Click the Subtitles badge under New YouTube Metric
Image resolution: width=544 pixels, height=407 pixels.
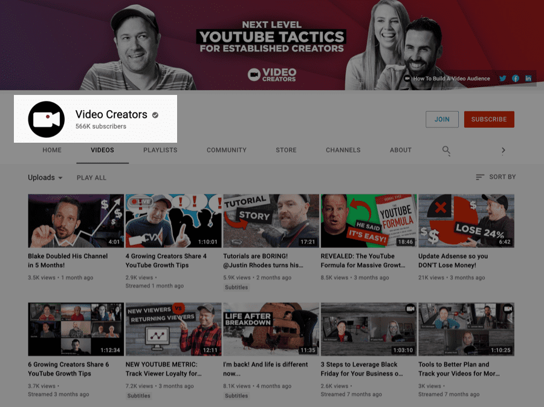pos(139,396)
